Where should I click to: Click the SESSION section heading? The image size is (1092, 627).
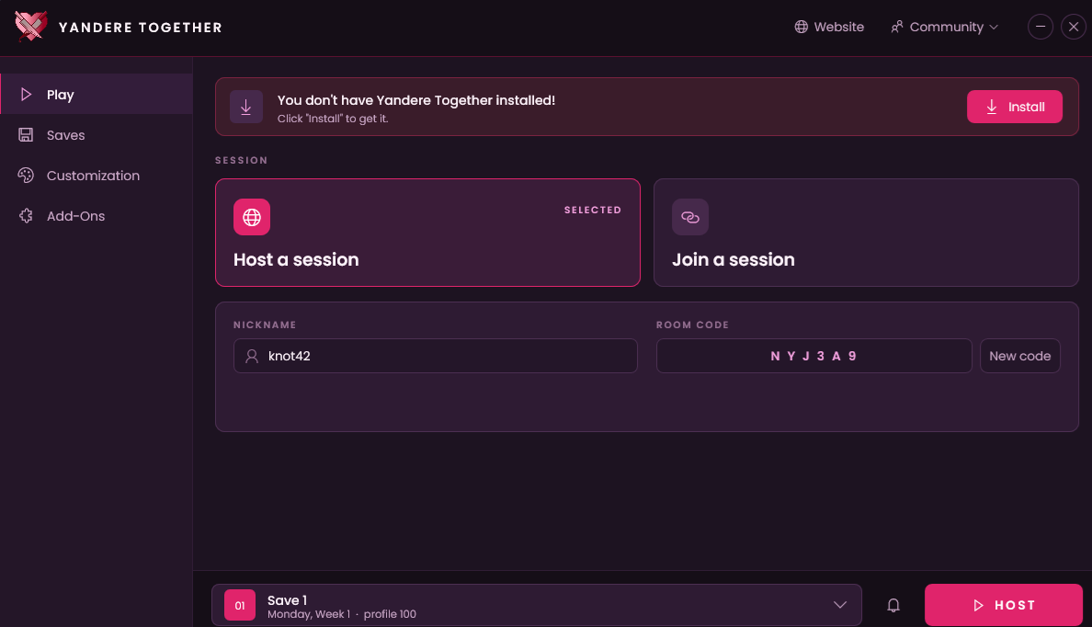[241, 160]
